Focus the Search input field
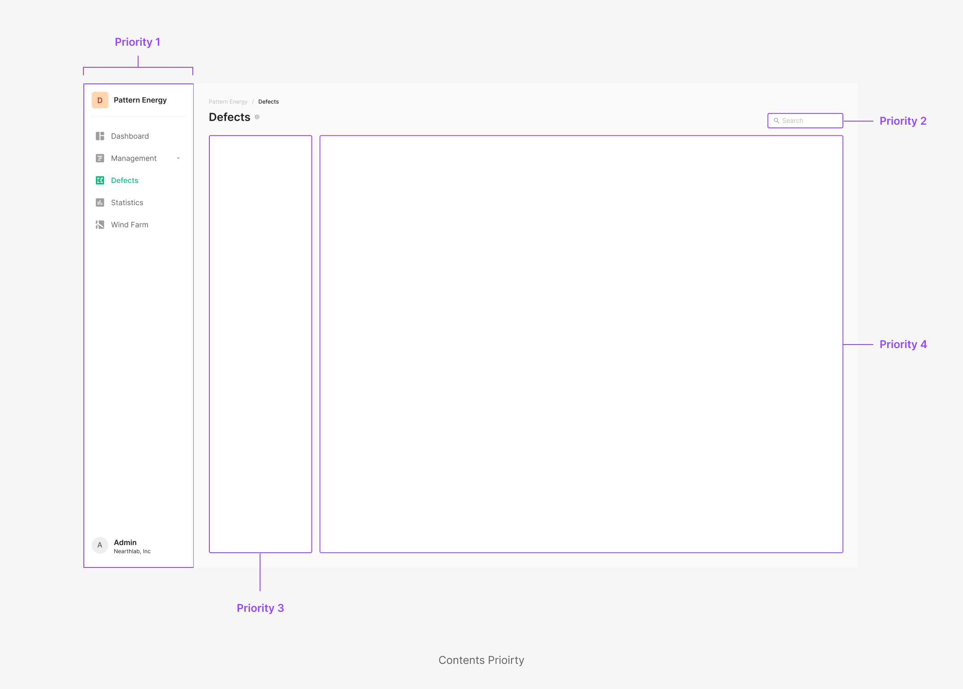 tap(810, 121)
